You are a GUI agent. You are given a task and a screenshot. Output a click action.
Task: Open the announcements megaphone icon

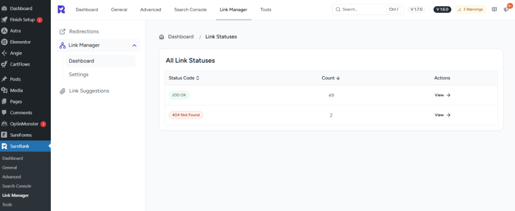coord(506,10)
